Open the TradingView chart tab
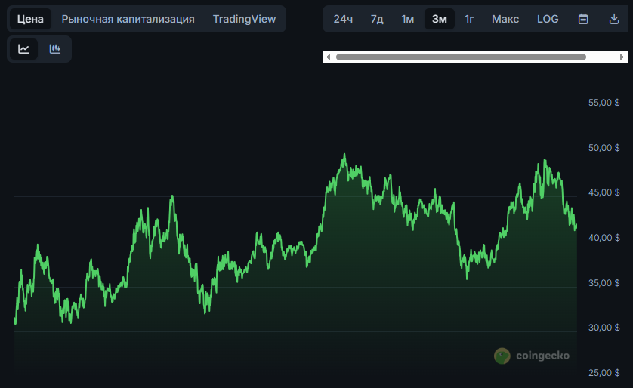The image size is (633, 388). (244, 19)
